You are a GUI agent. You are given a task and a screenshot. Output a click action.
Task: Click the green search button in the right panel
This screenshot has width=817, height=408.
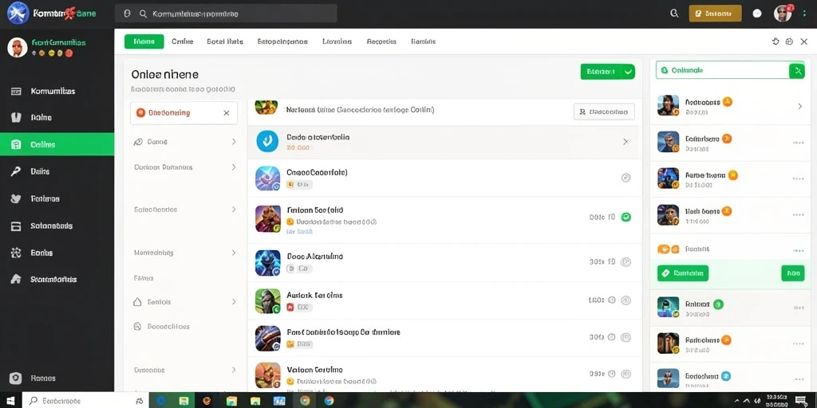click(x=797, y=70)
